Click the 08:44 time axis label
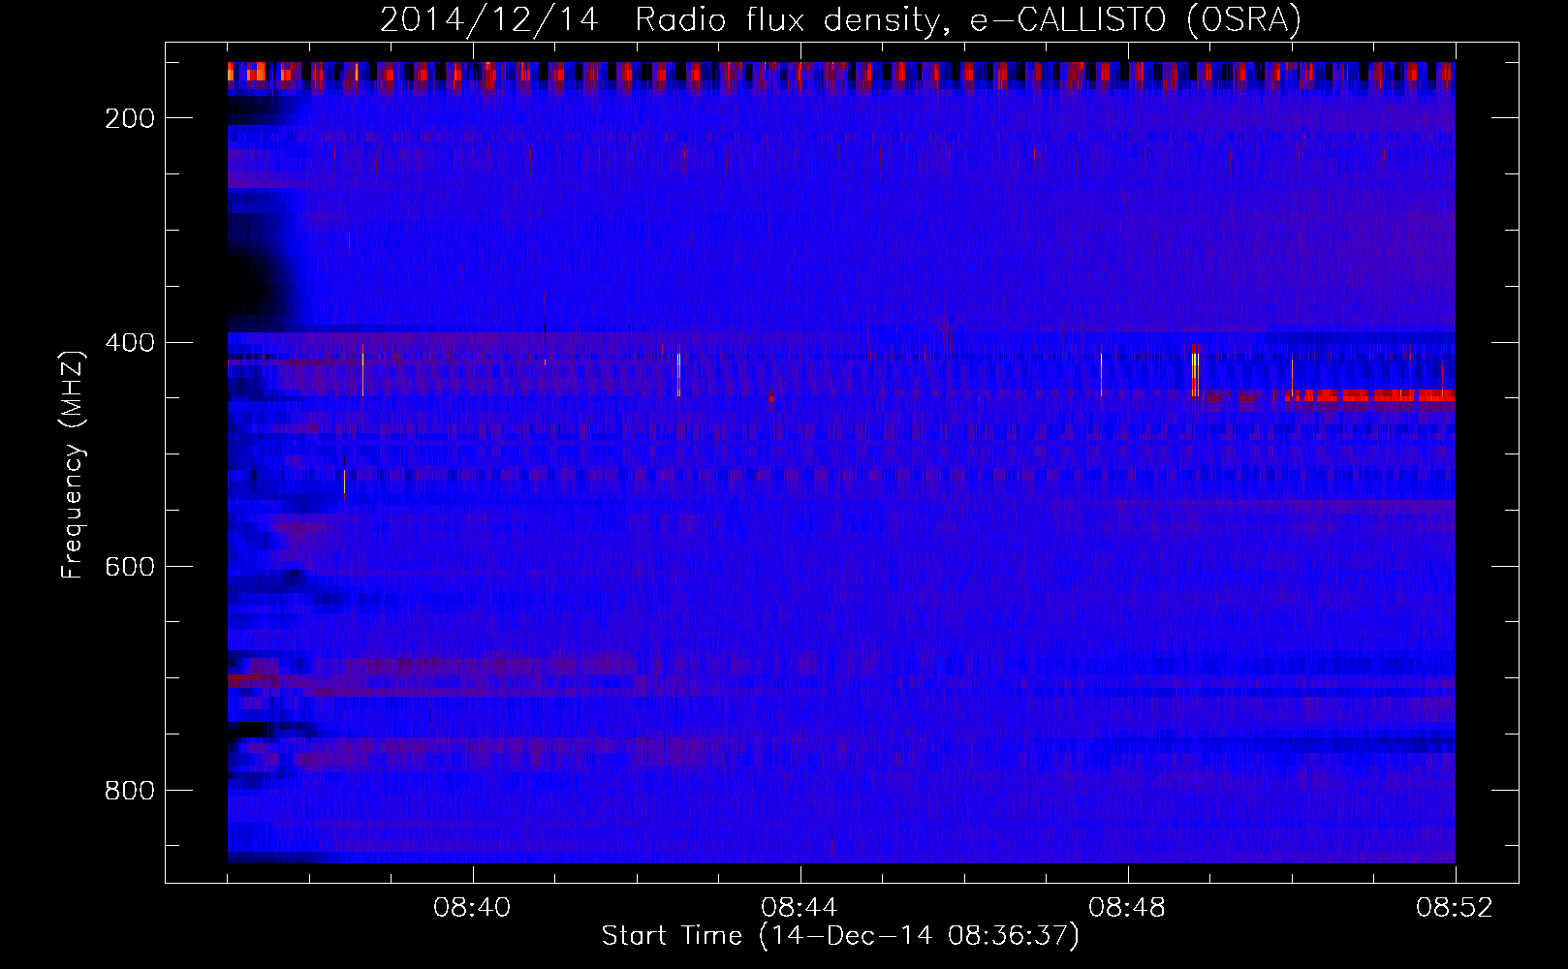This screenshot has width=1568, height=969. [800, 908]
